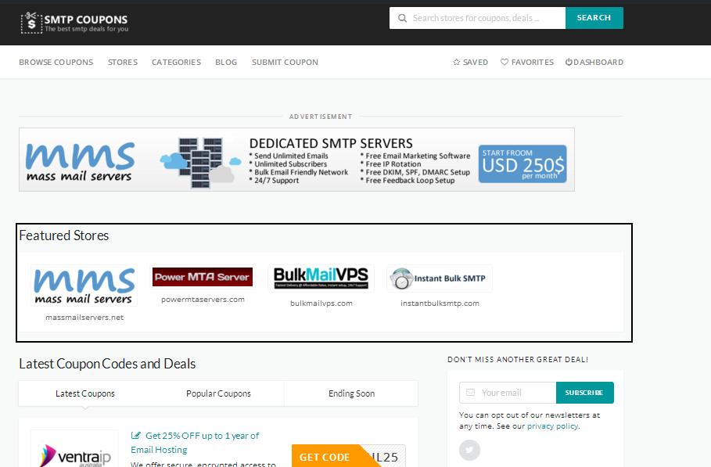
Task: Open Saved coupons with star icon
Action: pyautogui.click(x=470, y=63)
